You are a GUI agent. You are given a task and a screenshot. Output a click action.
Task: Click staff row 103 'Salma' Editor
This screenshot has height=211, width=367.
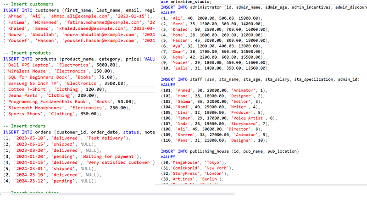click(212, 101)
